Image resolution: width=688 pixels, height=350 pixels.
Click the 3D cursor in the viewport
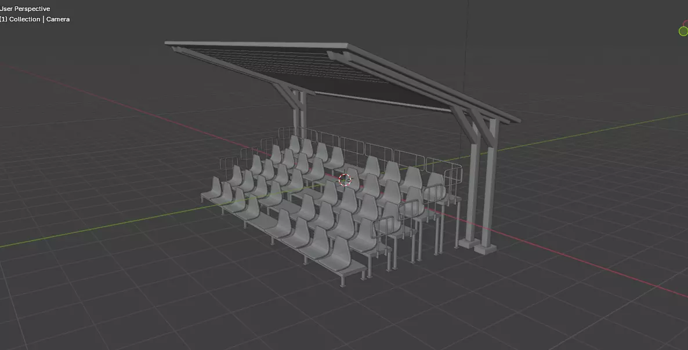tap(345, 180)
